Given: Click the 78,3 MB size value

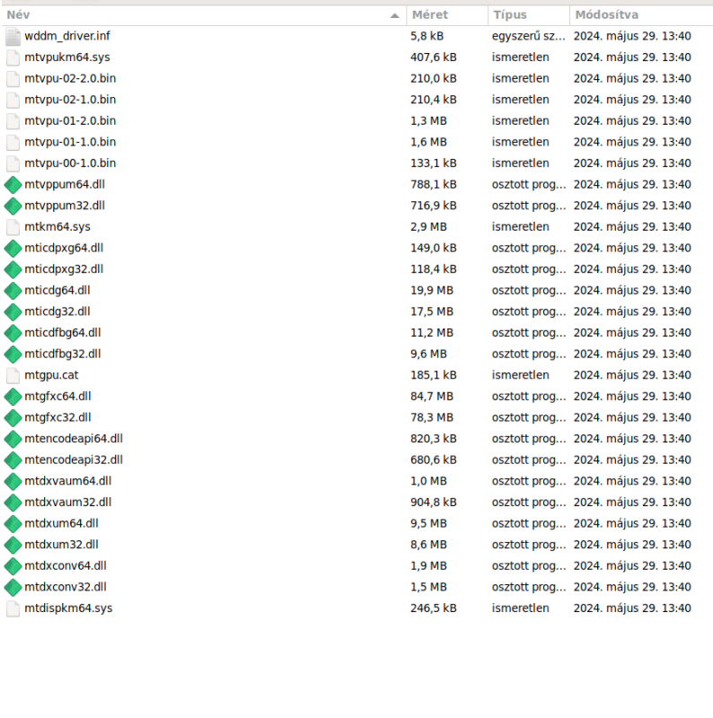Looking at the screenshot, I should pos(432,417).
